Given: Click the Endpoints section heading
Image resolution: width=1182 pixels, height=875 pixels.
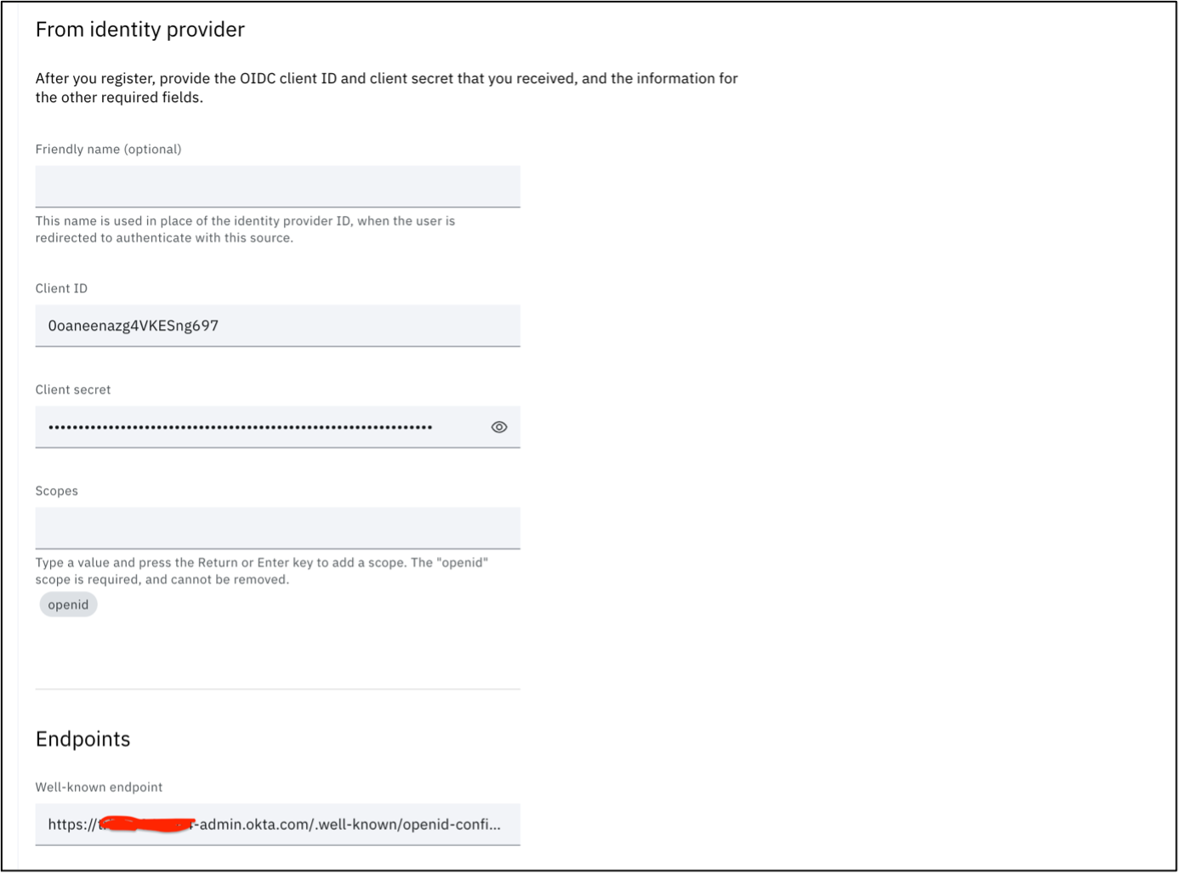Looking at the screenshot, I should point(82,739).
